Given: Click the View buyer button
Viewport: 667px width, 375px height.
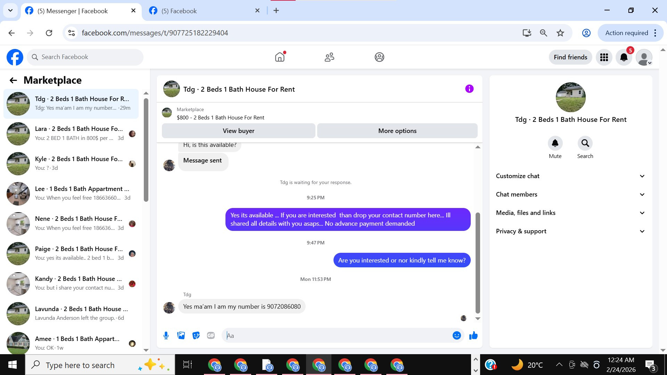Looking at the screenshot, I should (238, 131).
